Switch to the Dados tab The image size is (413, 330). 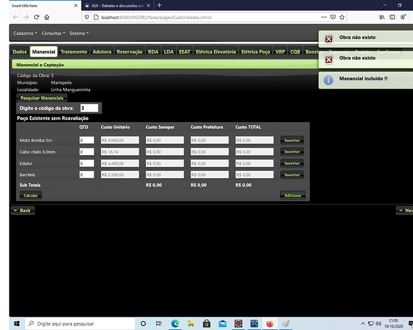coord(20,52)
